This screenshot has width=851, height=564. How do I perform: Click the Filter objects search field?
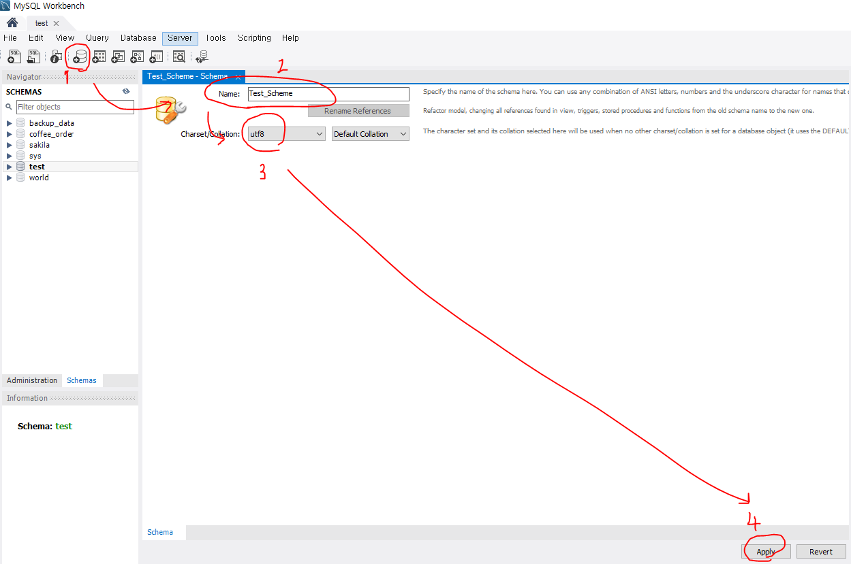coord(75,107)
